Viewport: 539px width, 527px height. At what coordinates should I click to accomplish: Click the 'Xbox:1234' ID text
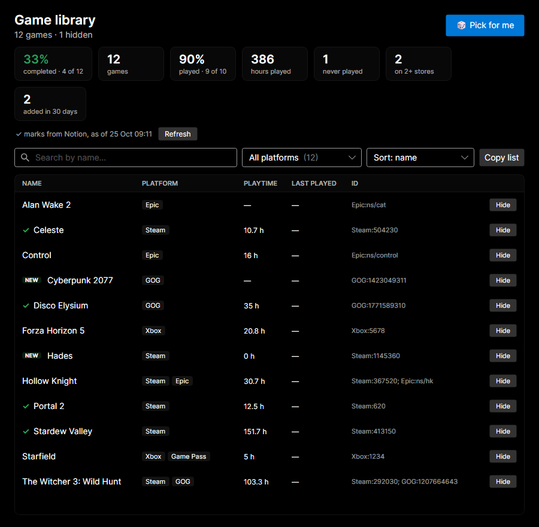click(368, 456)
